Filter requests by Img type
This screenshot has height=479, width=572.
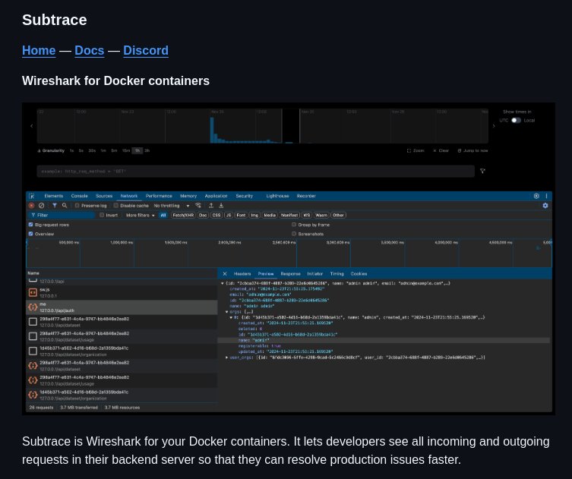254,215
